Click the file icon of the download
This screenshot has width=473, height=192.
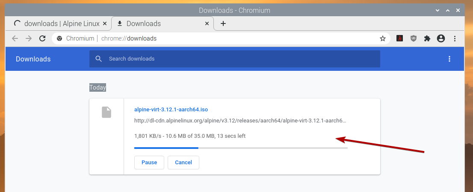coord(106,112)
